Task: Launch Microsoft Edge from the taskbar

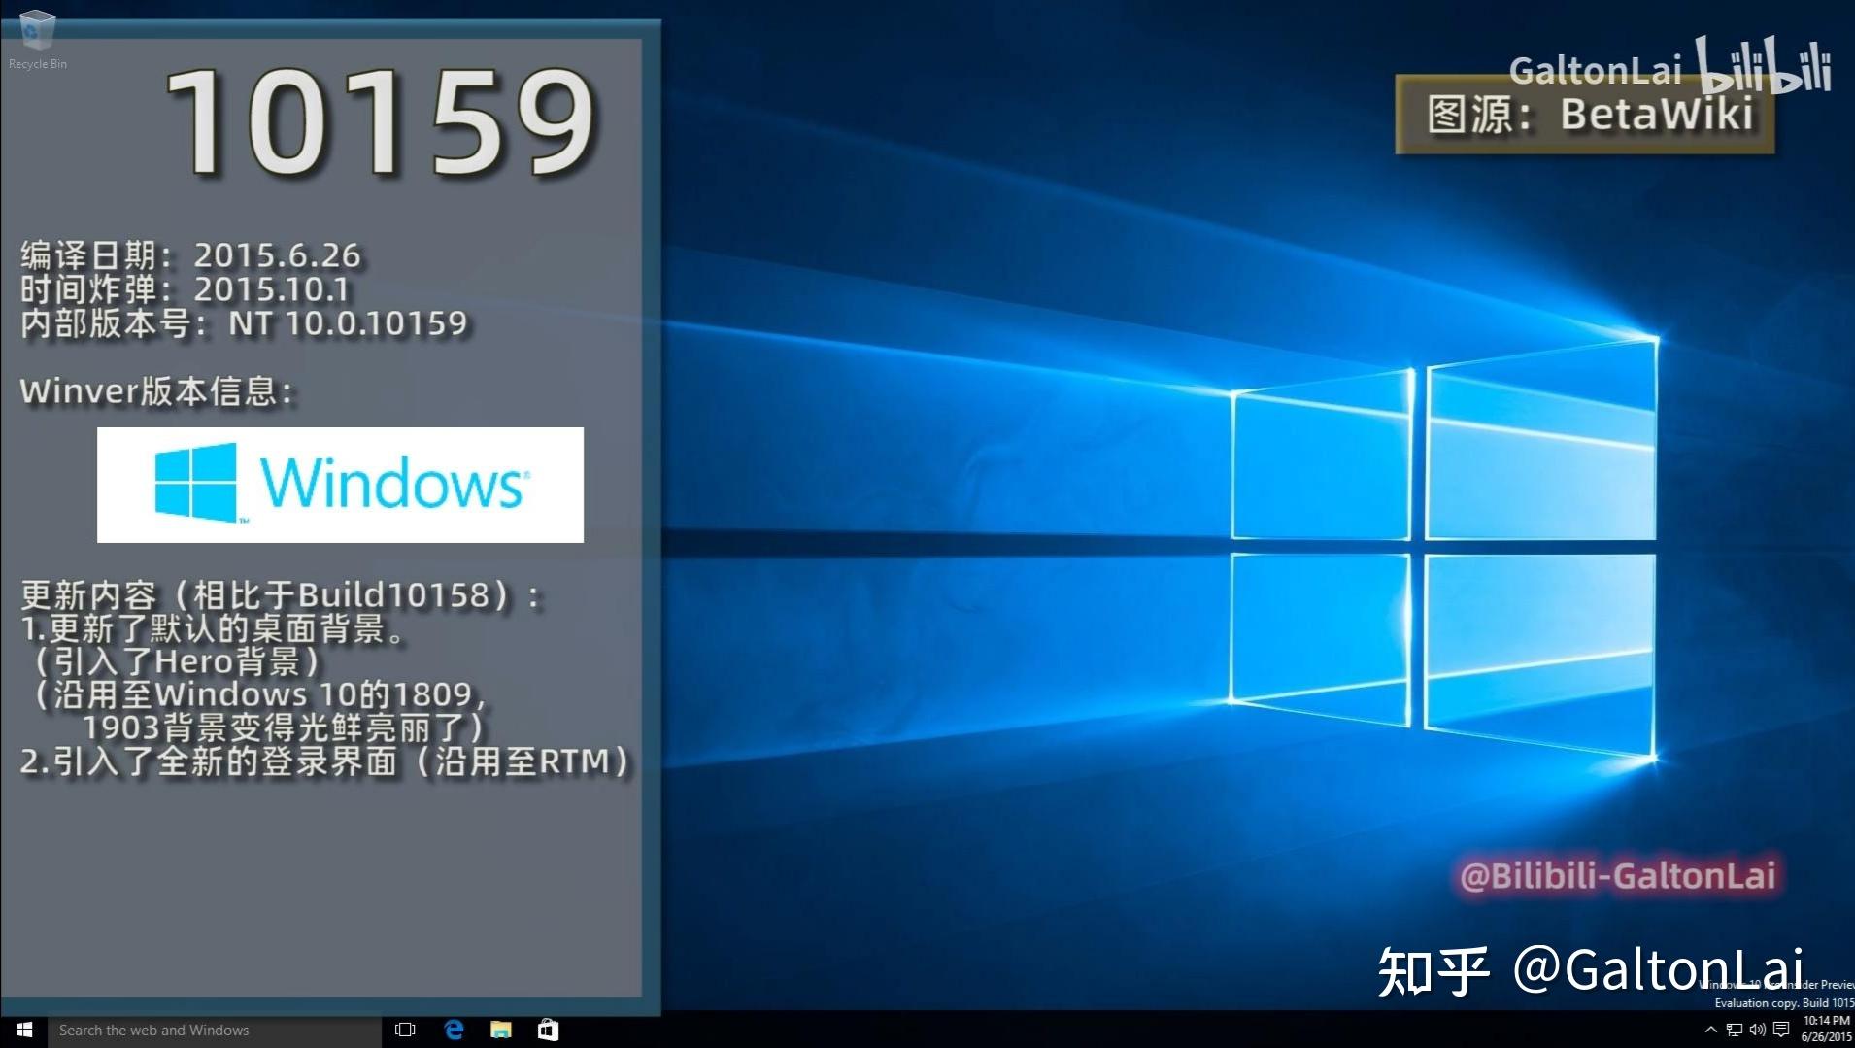Action: click(x=454, y=1030)
